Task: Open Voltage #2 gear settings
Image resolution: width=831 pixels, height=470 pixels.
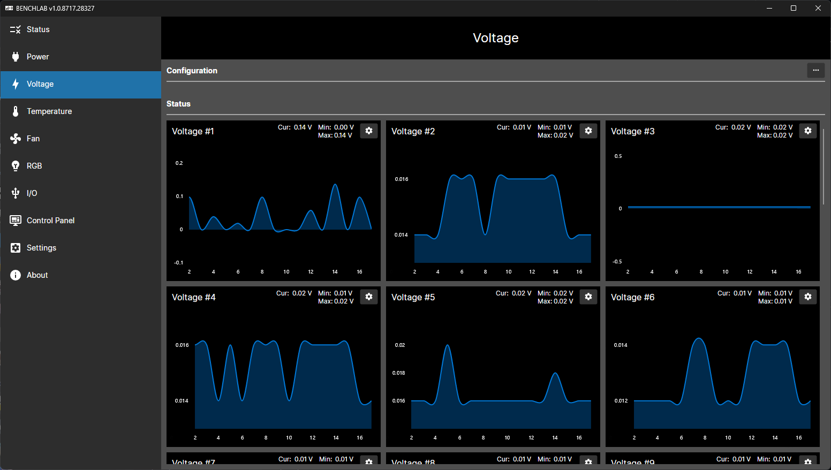Action: [588, 131]
